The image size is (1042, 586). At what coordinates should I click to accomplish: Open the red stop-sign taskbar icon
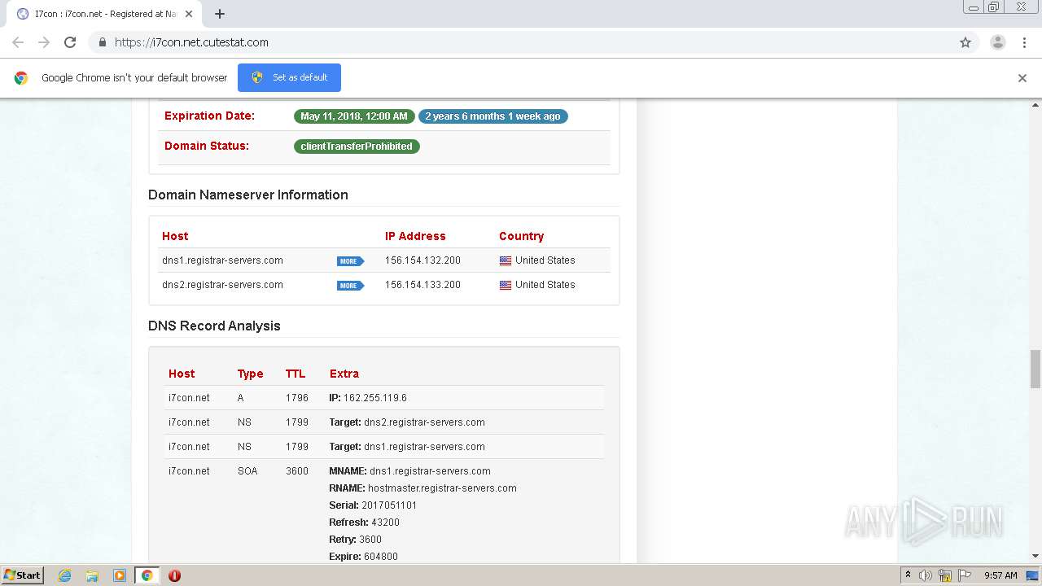point(174,575)
